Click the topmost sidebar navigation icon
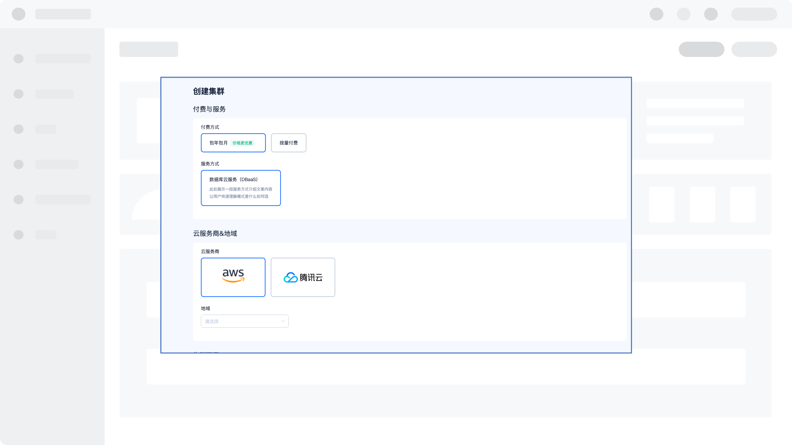792x445 pixels. click(18, 59)
